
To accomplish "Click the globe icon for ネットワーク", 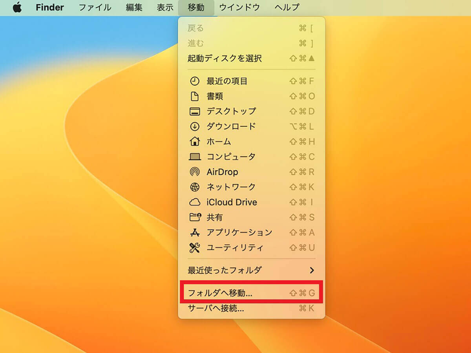I will (x=195, y=187).
